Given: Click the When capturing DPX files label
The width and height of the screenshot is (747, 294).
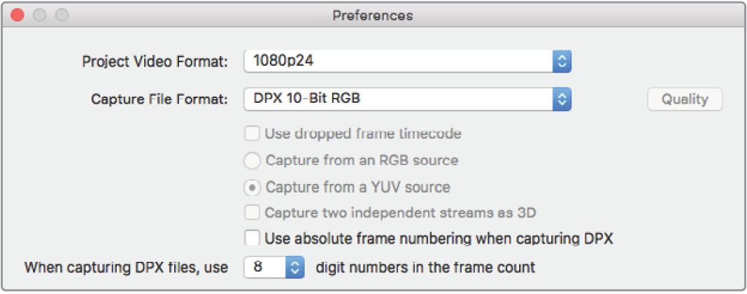Looking at the screenshot, I should point(128,267).
